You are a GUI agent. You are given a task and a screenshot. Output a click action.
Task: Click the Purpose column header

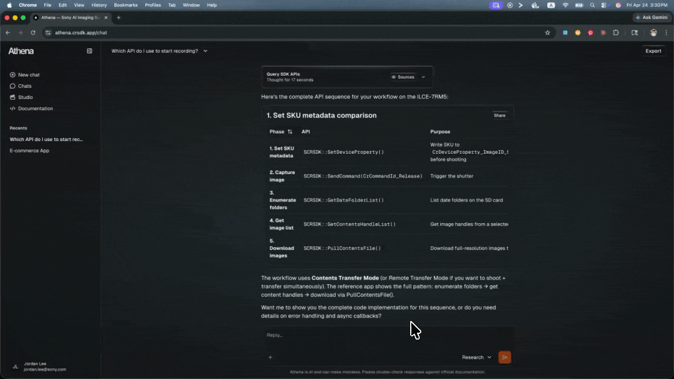[440, 132]
